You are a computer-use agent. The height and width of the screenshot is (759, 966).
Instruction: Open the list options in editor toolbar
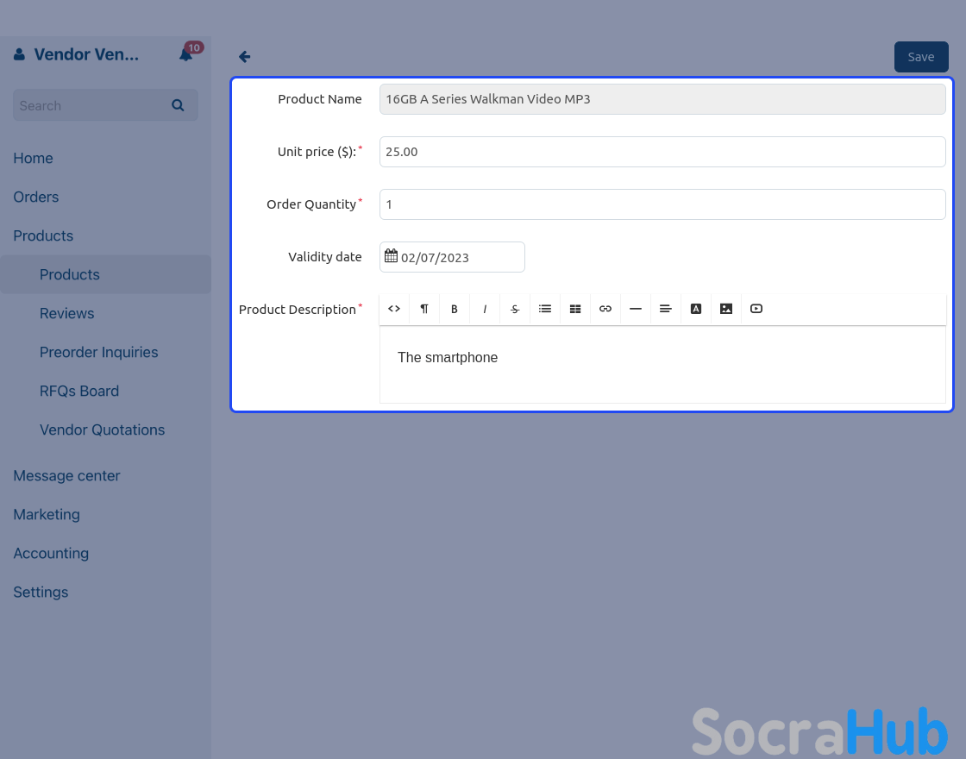coord(545,309)
